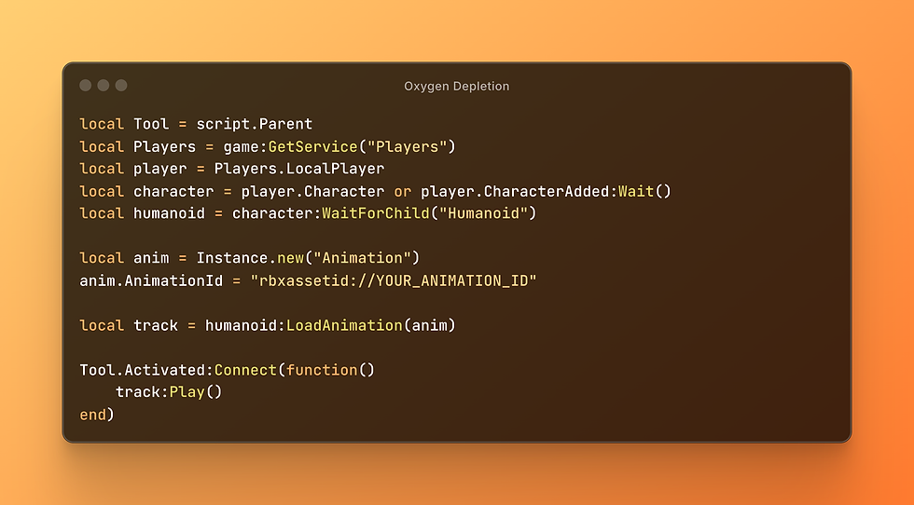Viewport: 914px width, 505px height.
Task: Click 'script.Parent' in the first line
Action: 254,124
